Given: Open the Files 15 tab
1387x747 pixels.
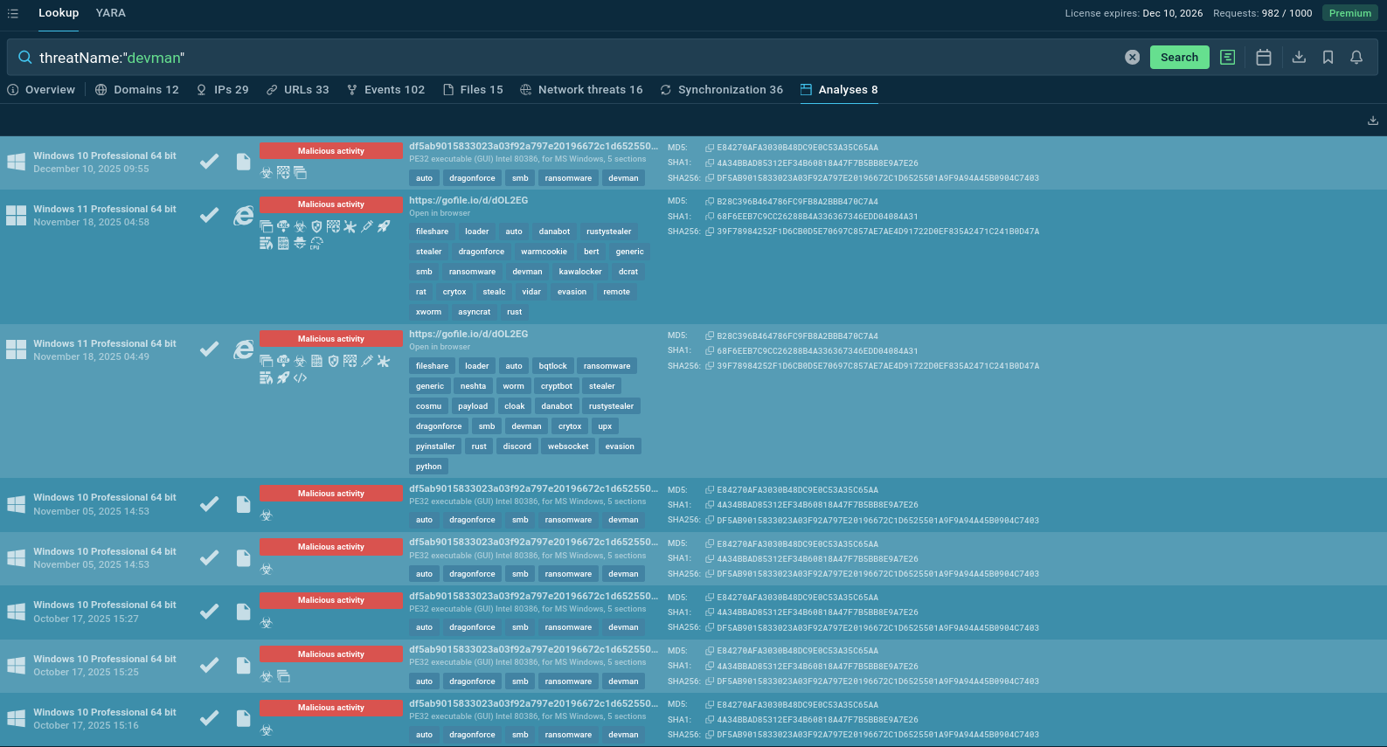Looking at the screenshot, I should [473, 90].
